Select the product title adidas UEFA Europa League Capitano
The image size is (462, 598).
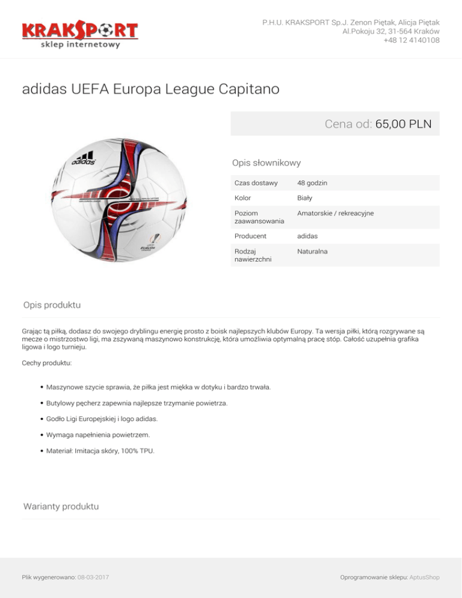pos(150,90)
